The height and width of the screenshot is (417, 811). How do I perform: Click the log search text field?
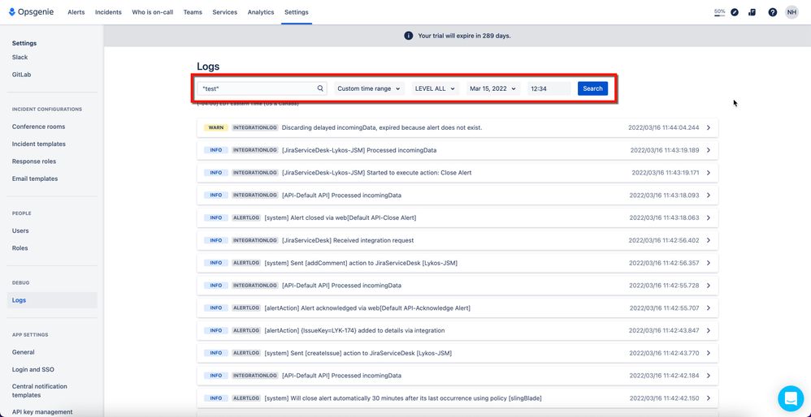click(262, 88)
